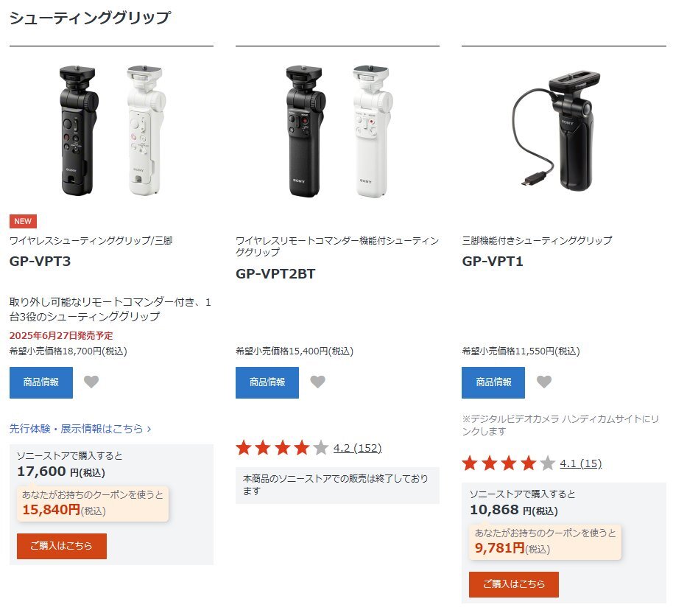The image size is (673, 613).
Task: Select the white GP-VPT3 grip image
Action: point(146,130)
